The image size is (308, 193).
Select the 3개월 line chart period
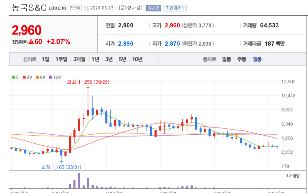pos(79,59)
